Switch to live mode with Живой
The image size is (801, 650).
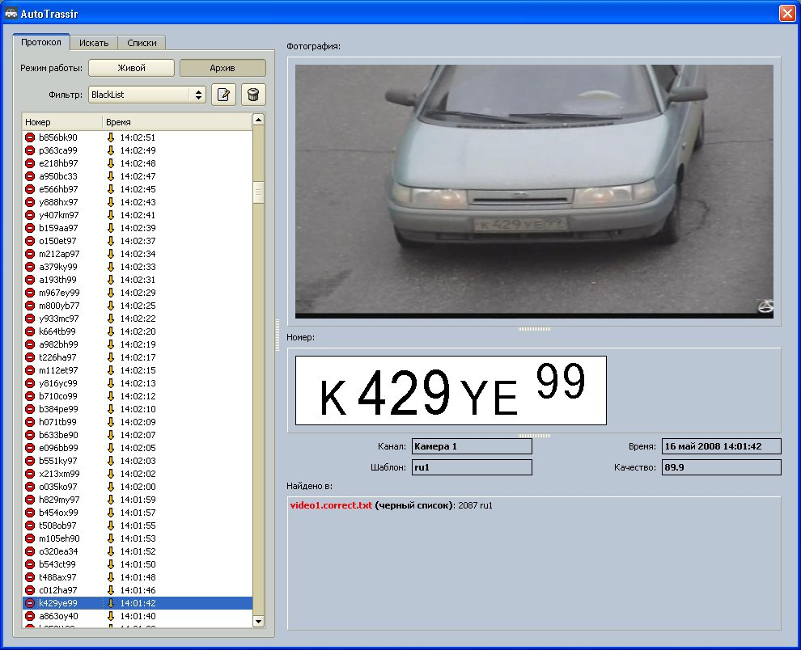coord(131,69)
